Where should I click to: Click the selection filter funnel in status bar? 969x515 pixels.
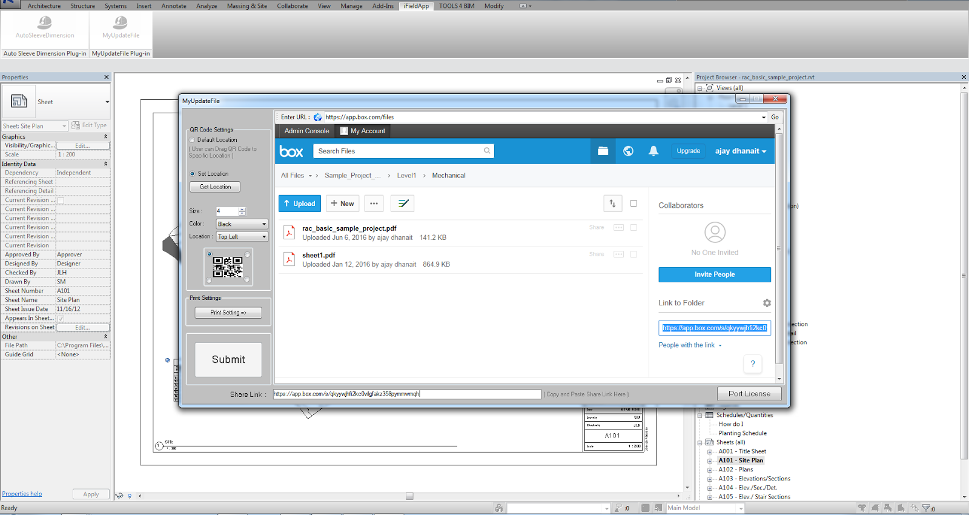click(x=925, y=508)
